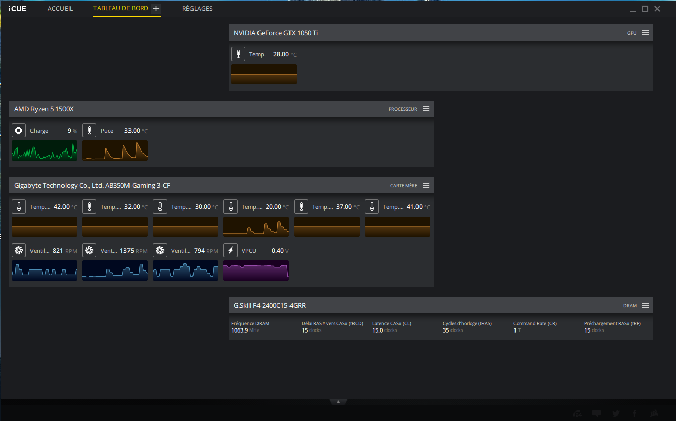The image size is (676, 421).
Task: Open the GPU panel hamburger menu
Action: point(646,33)
